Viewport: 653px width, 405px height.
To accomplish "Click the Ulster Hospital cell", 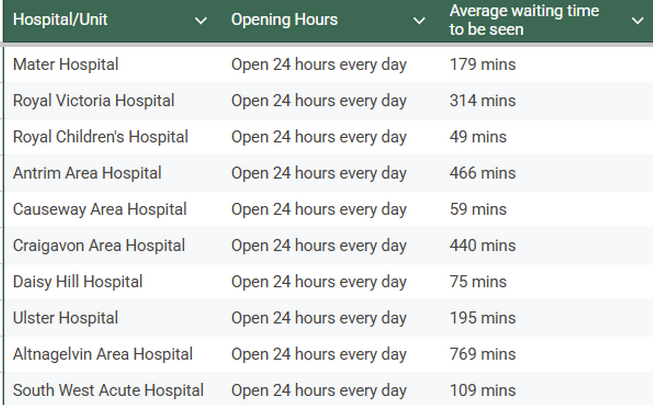I will click(x=65, y=318).
